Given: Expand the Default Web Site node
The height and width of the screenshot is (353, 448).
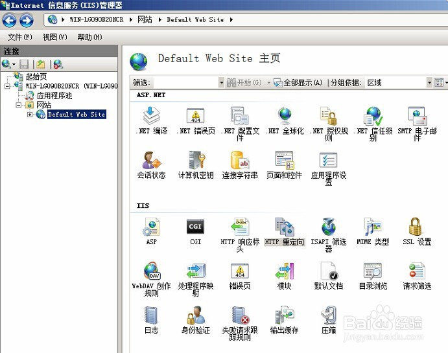Looking at the screenshot, I should coord(30,115).
